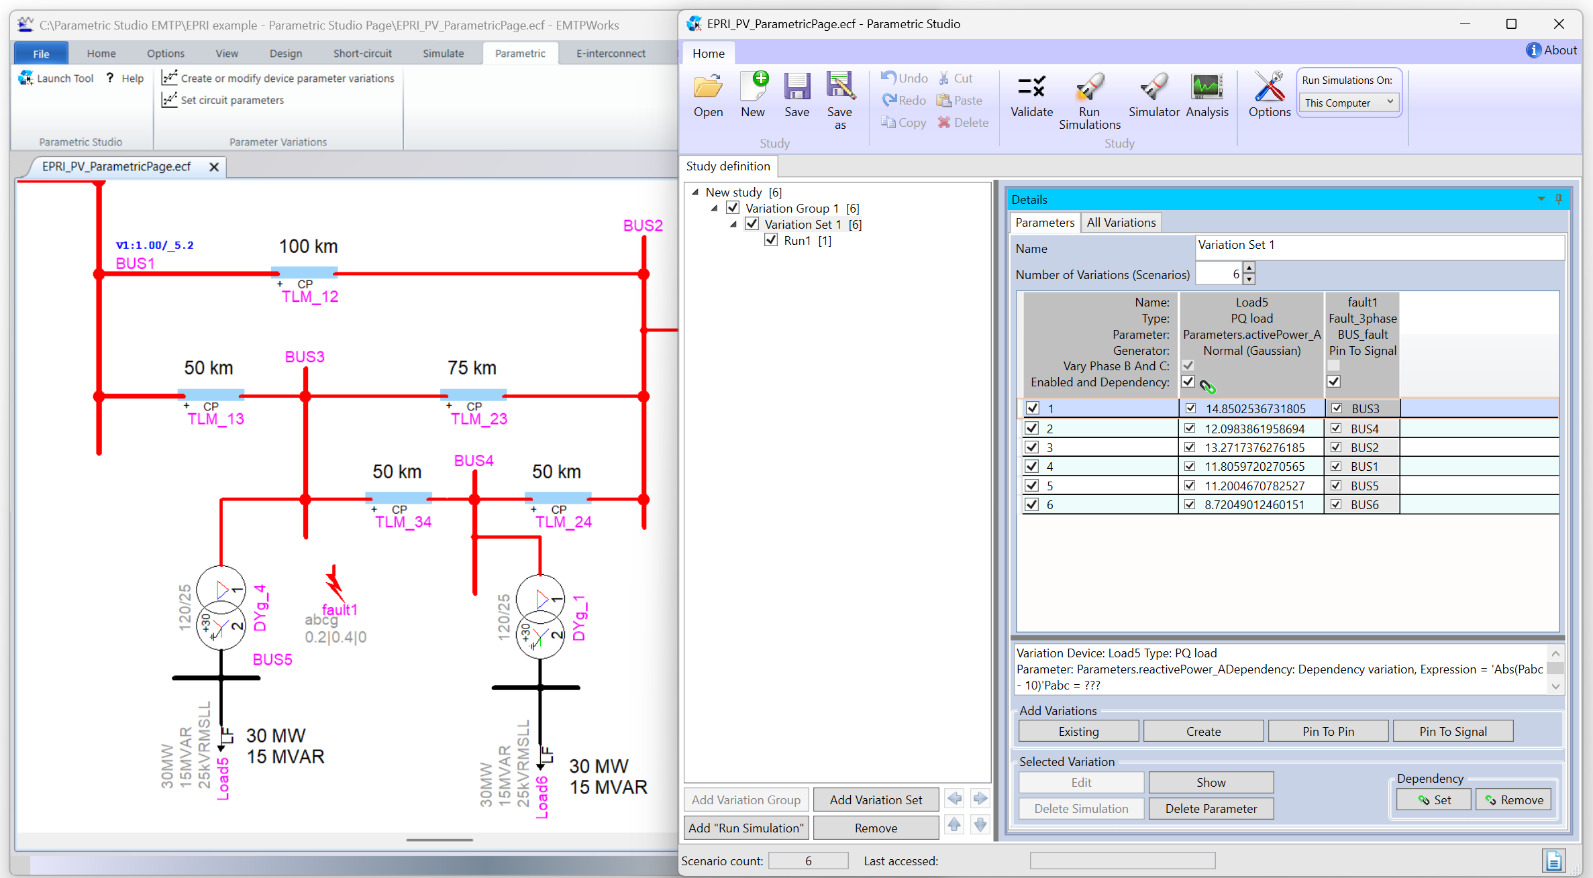Open the Options tools icon
Image resolution: width=1593 pixels, height=878 pixels.
[1269, 87]
